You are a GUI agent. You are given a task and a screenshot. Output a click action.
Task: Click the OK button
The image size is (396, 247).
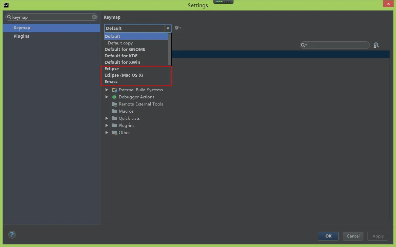328,236
